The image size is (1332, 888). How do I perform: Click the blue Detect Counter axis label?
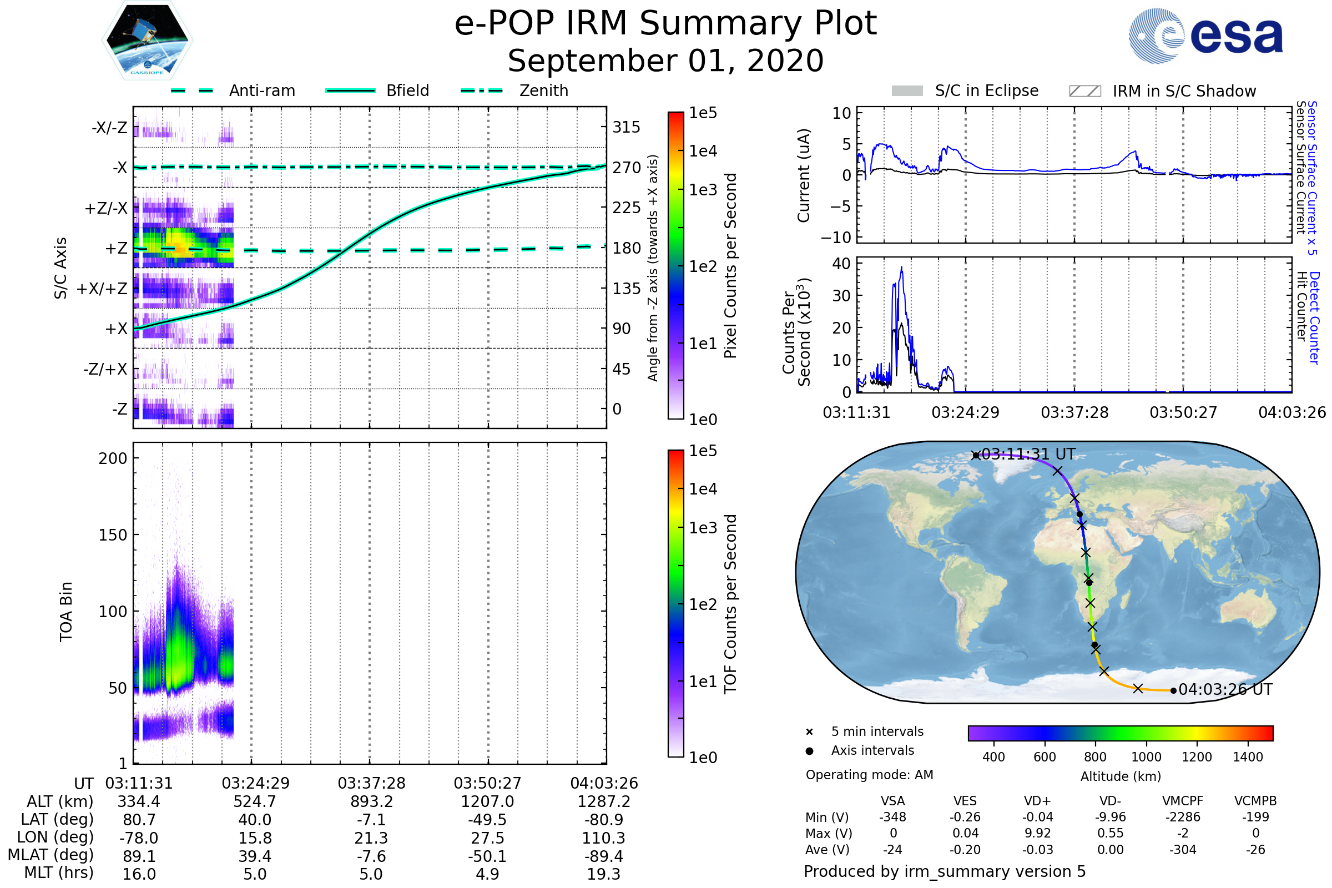[1314, 318]
